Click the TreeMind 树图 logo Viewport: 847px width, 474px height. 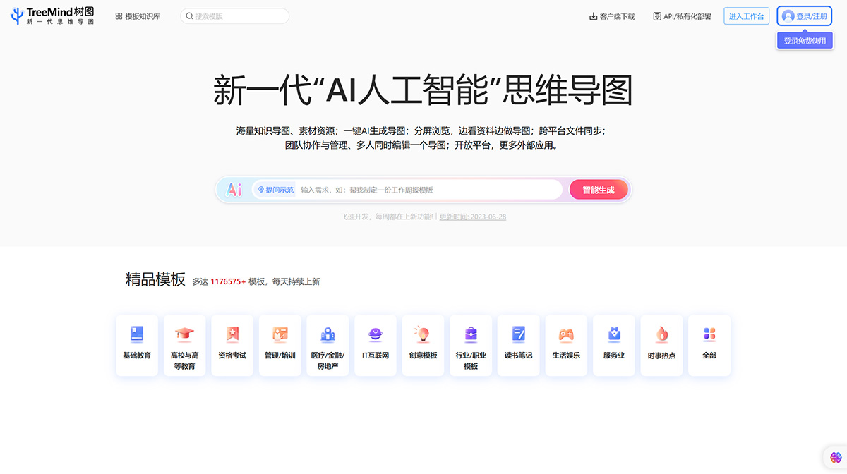click(x=51, y=16)
